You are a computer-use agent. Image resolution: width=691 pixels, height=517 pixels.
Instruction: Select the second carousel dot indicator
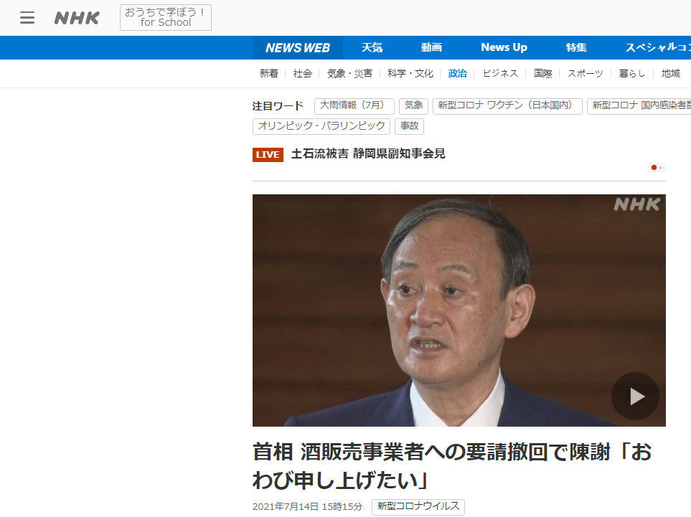660,167
